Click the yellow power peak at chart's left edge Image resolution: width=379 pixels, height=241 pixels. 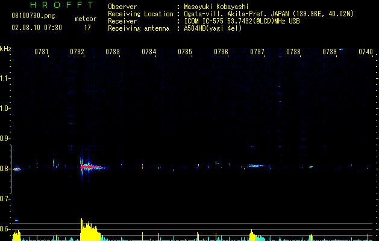16,236
